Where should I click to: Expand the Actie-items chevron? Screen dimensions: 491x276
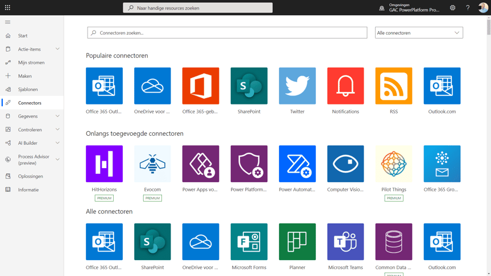click(57, 49)
